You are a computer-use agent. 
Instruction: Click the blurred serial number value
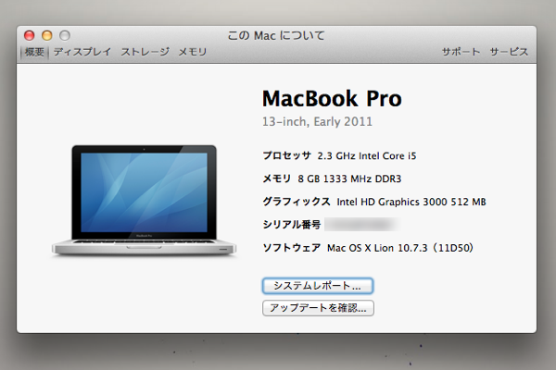pyautogui.click(x=362, y=225)
